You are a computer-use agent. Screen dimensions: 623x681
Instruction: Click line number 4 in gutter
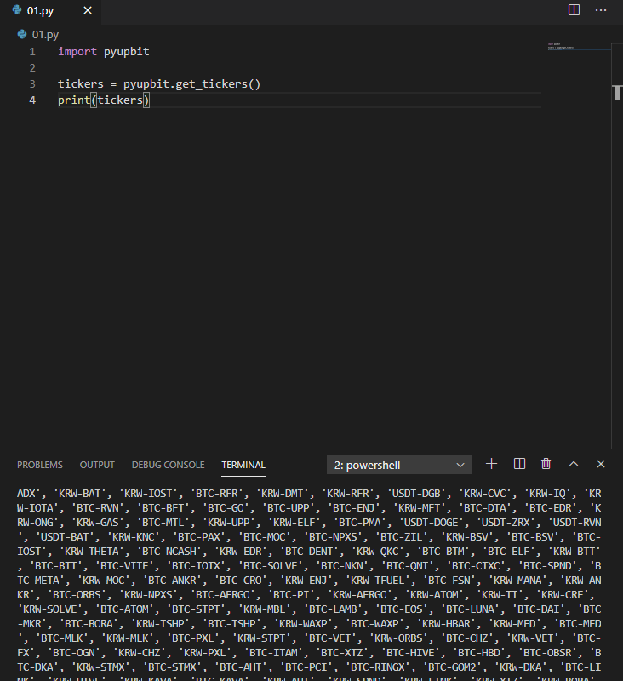point(32,100)
